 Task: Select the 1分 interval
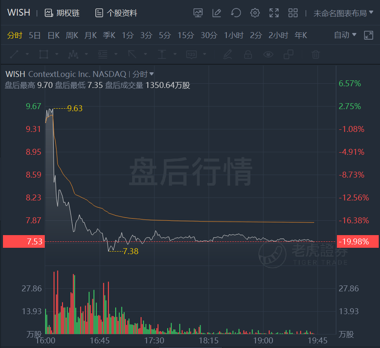pyautogui.click(x=128, y=36)
